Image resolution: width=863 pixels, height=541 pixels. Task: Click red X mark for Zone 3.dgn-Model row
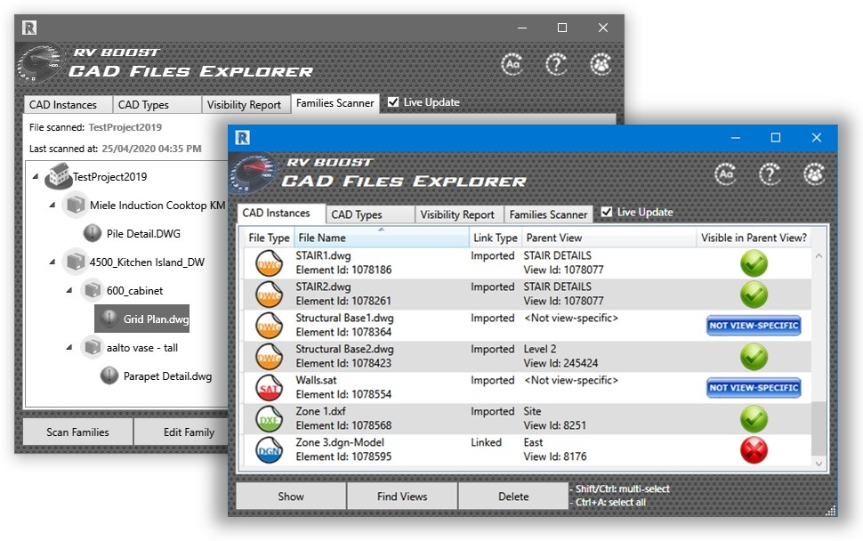click(754, 450)
